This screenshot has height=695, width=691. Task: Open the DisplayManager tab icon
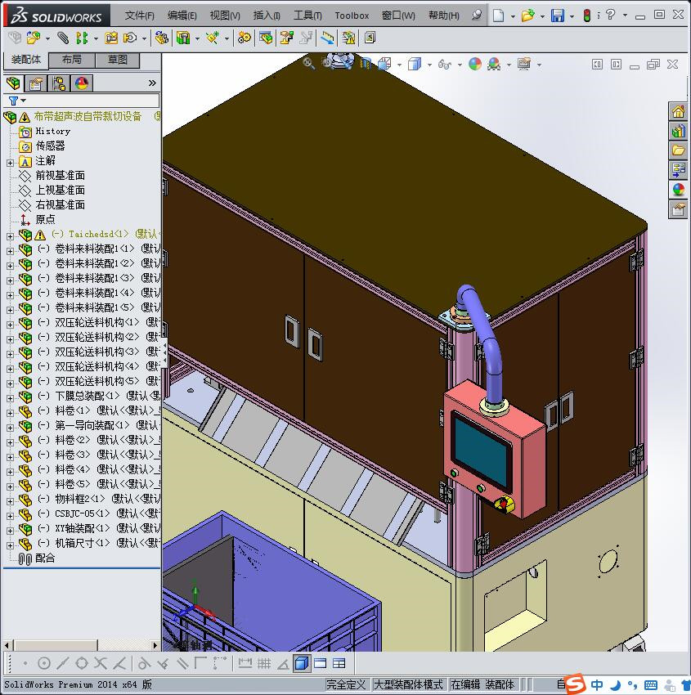[82, 83]
